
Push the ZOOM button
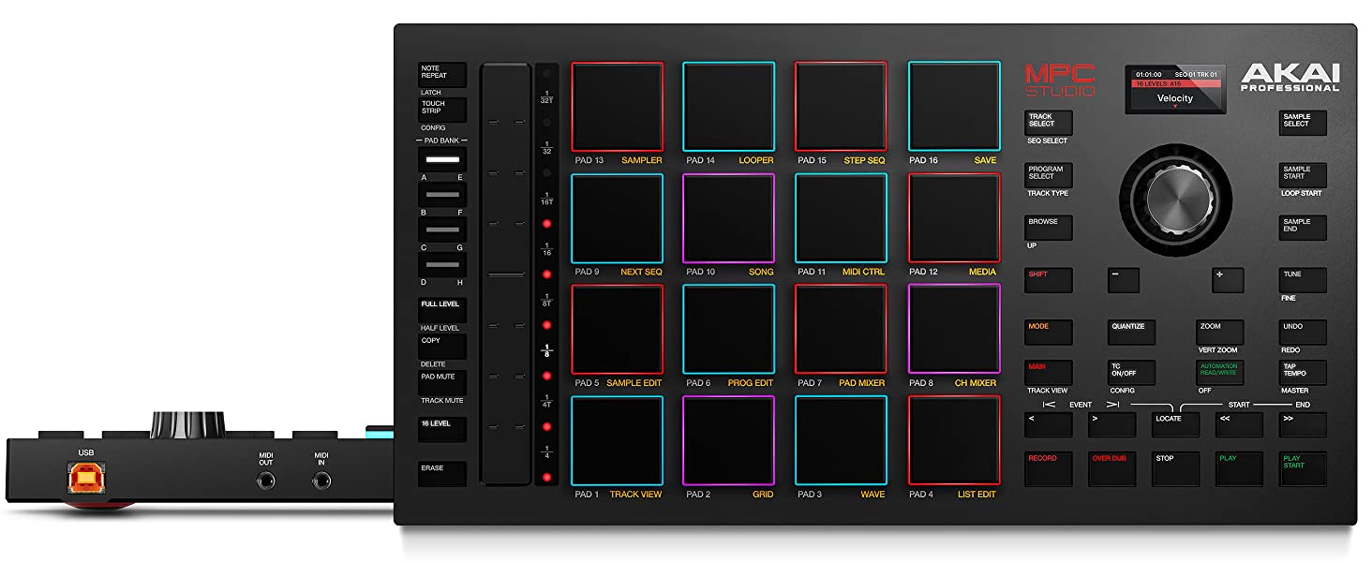(x=1219, y=333)
